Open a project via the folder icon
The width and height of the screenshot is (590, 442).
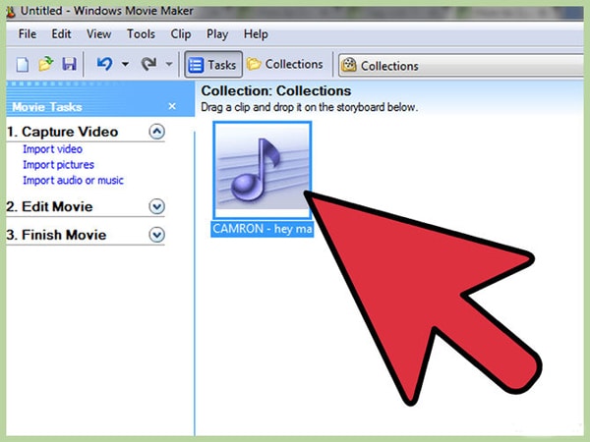(46, 64)
